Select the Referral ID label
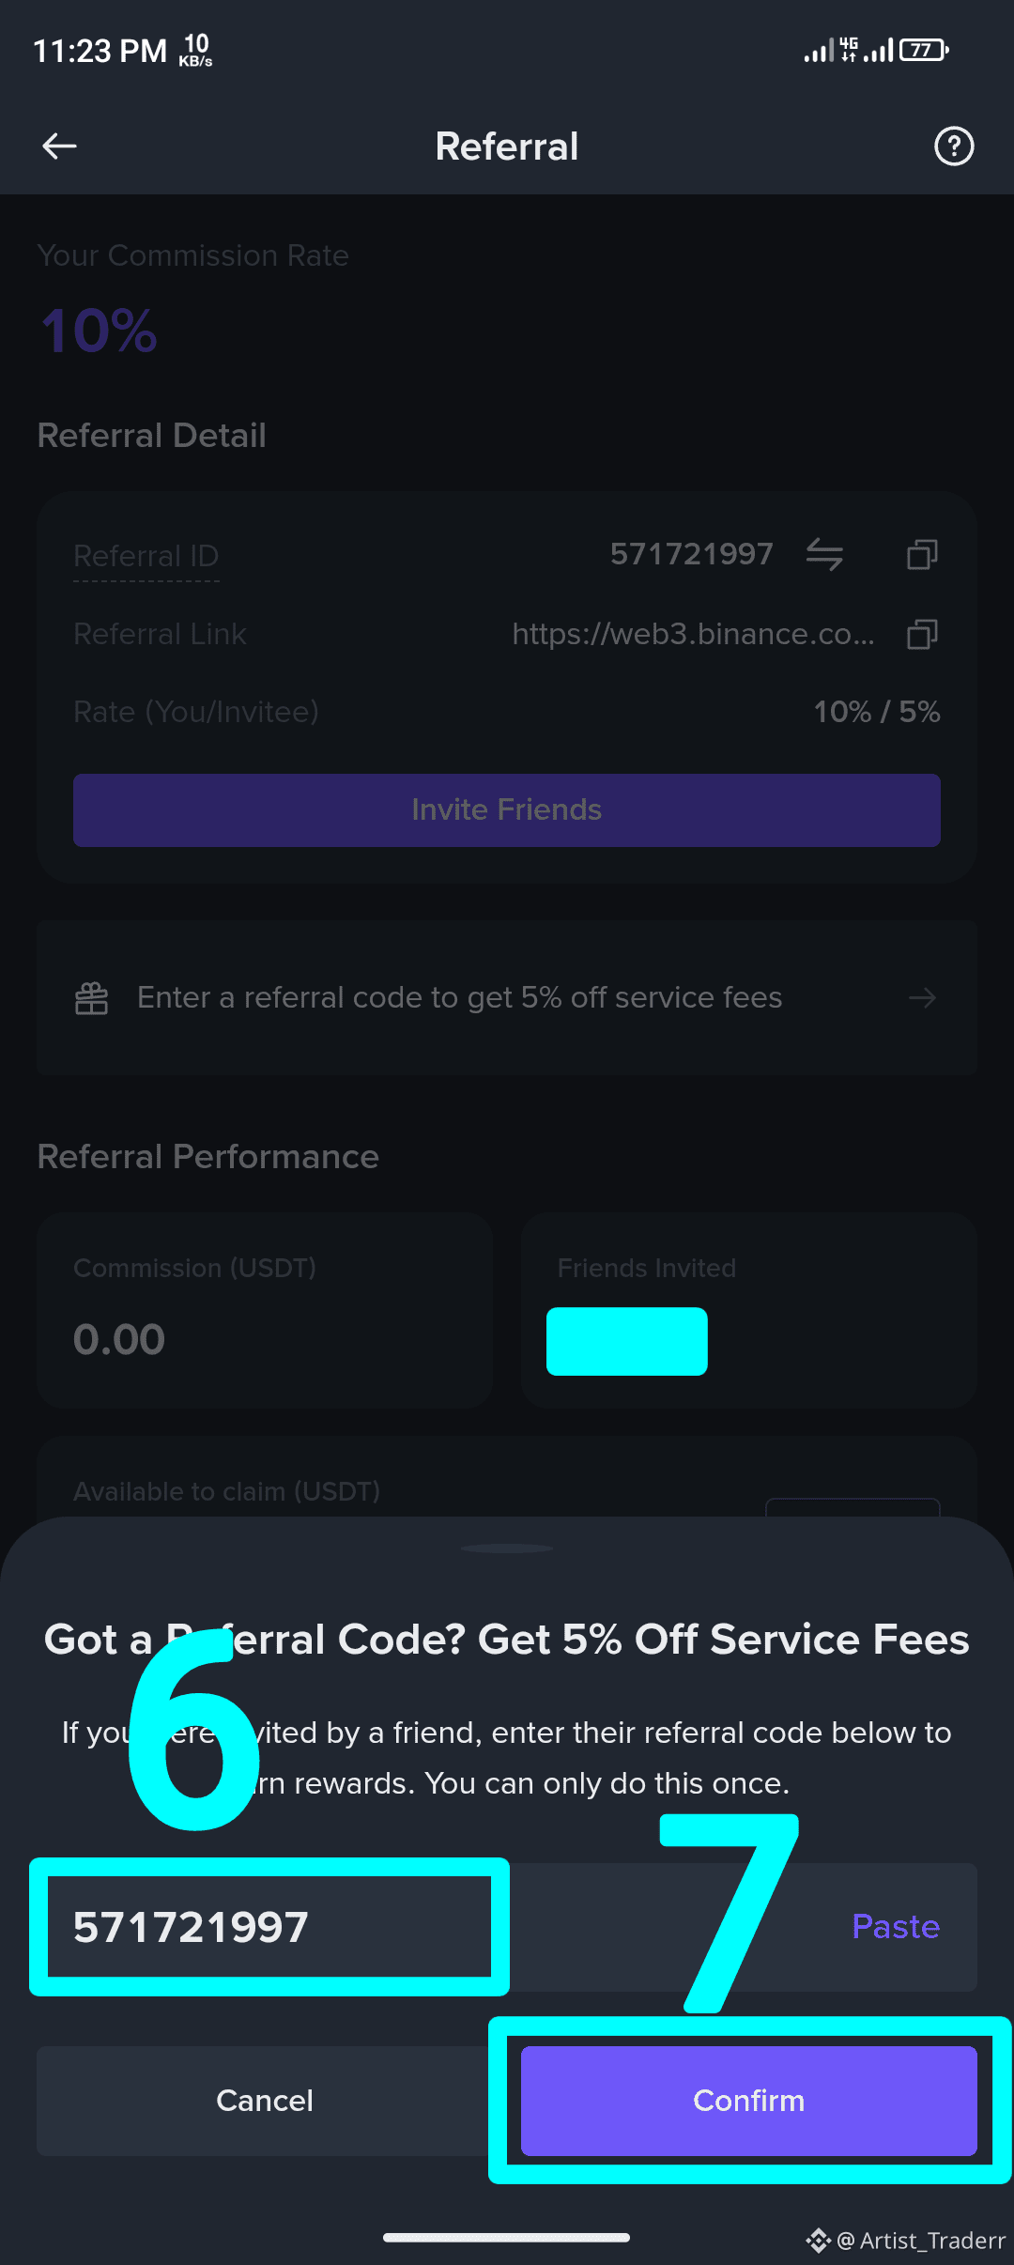The height and width of the screenshot is (2265, 1014). 146,556
